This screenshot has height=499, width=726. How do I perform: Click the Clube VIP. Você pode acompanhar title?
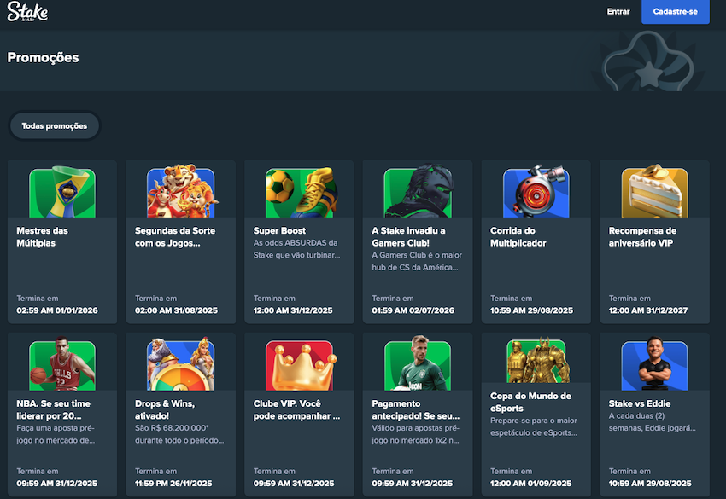click(296, 409)
